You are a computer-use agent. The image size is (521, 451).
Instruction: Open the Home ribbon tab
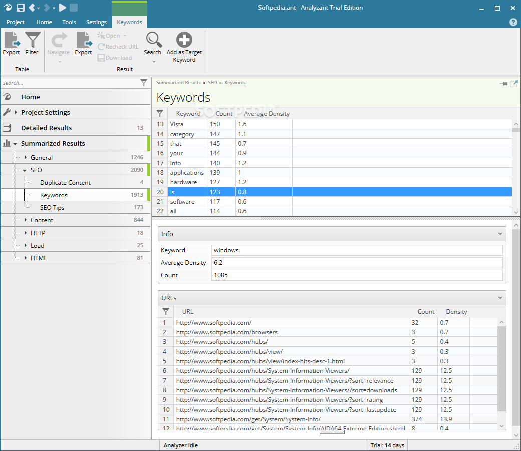(x=44, y=22)
